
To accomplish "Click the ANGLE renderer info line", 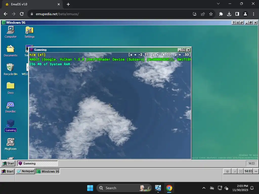I will pyautogui.click(x=110, y=59).
